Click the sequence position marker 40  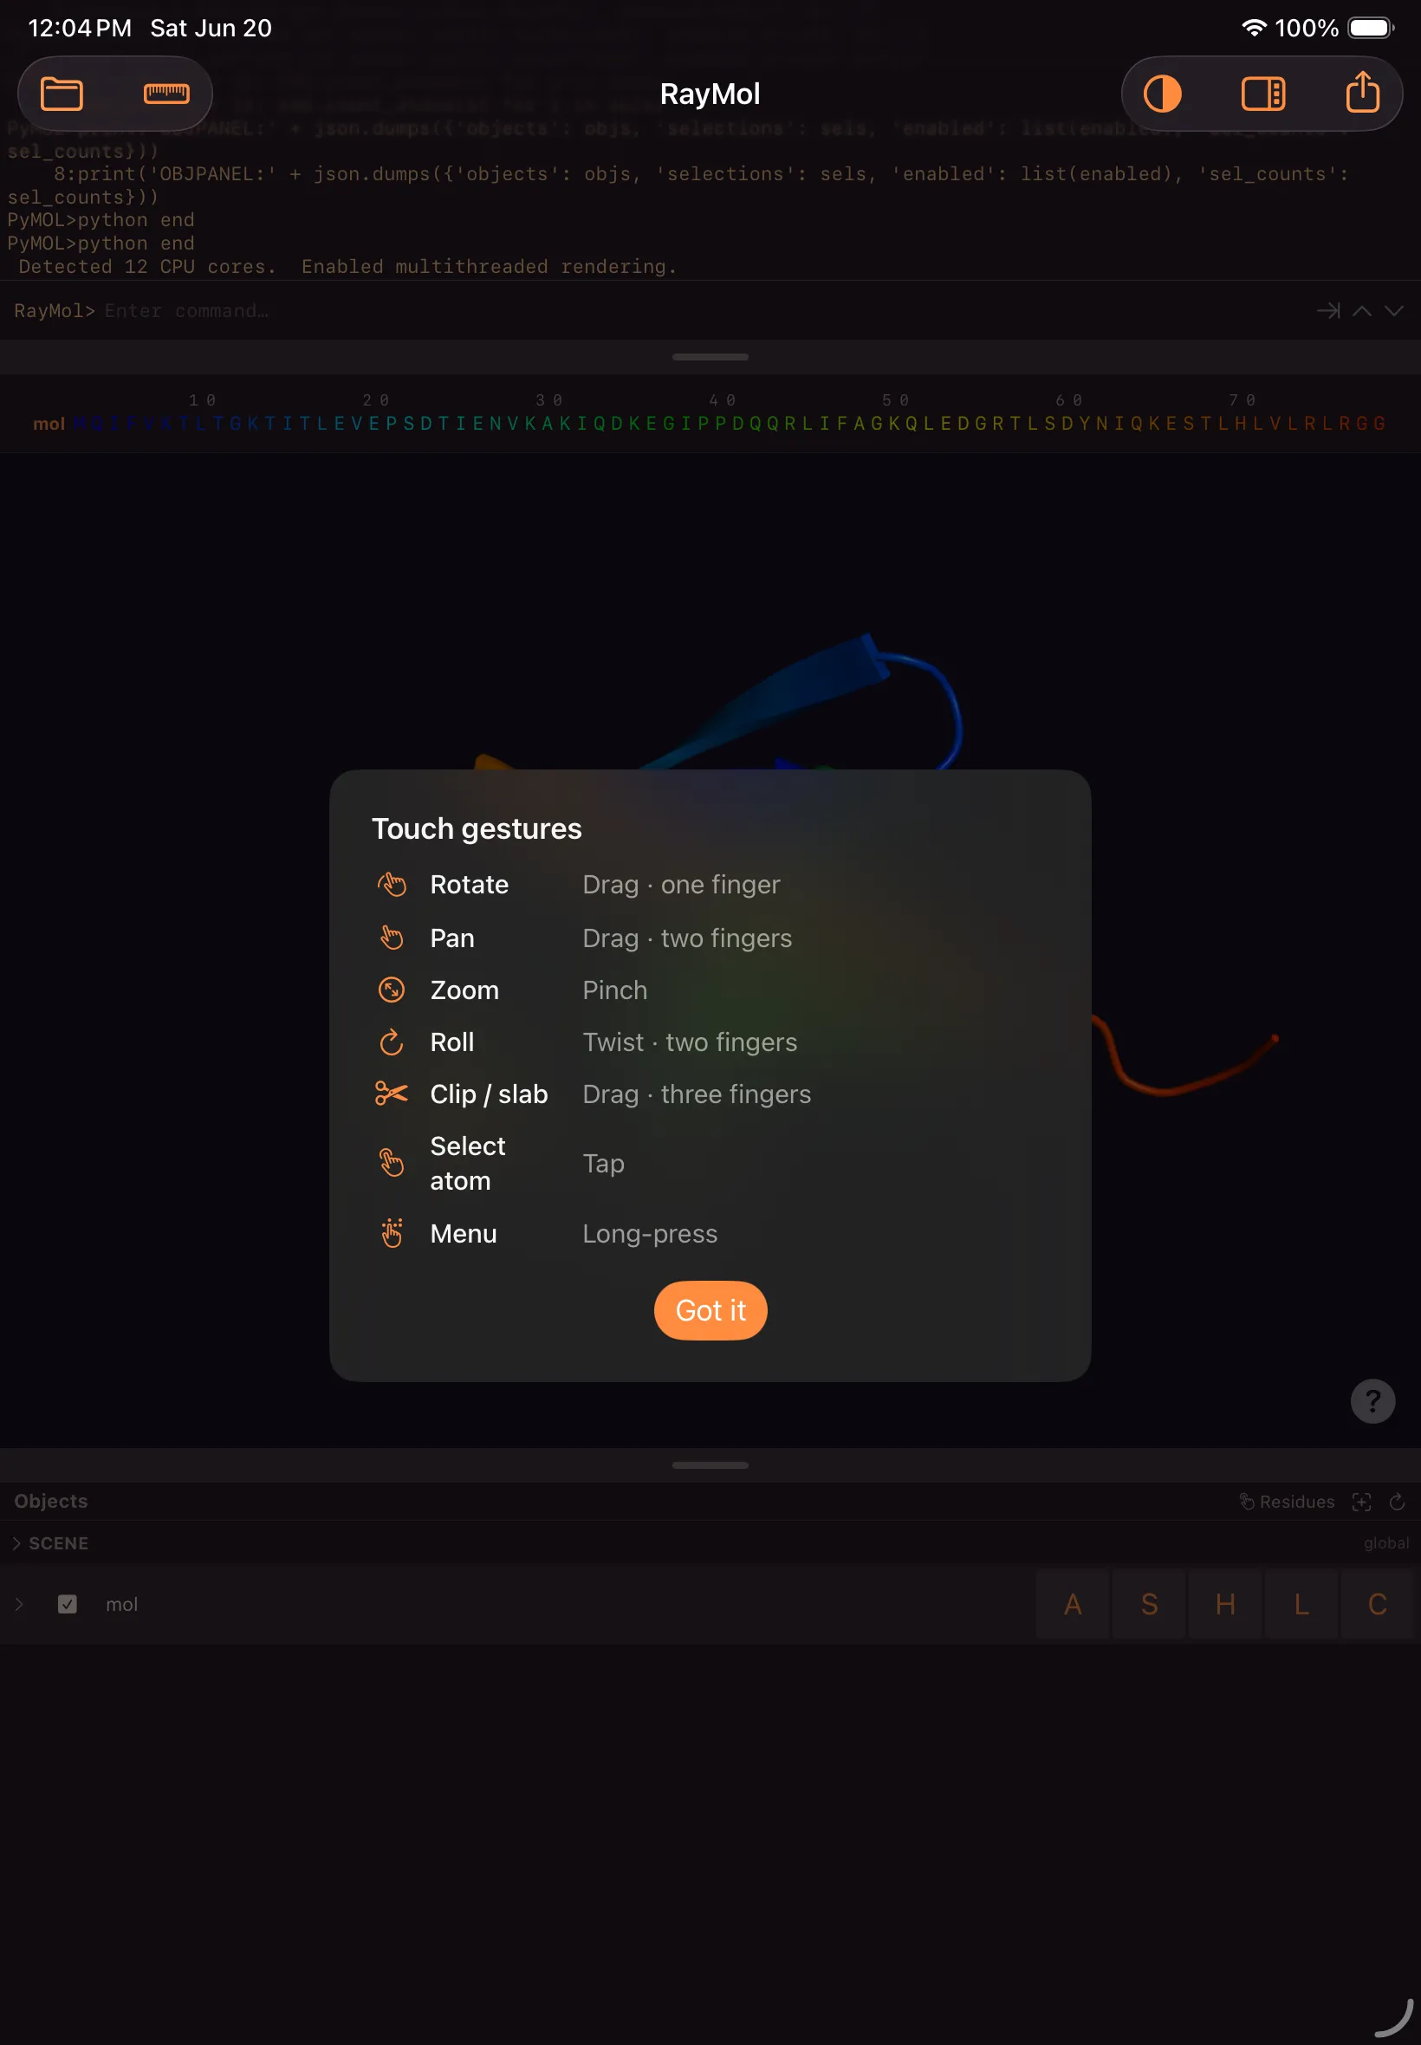pos(722,399)
